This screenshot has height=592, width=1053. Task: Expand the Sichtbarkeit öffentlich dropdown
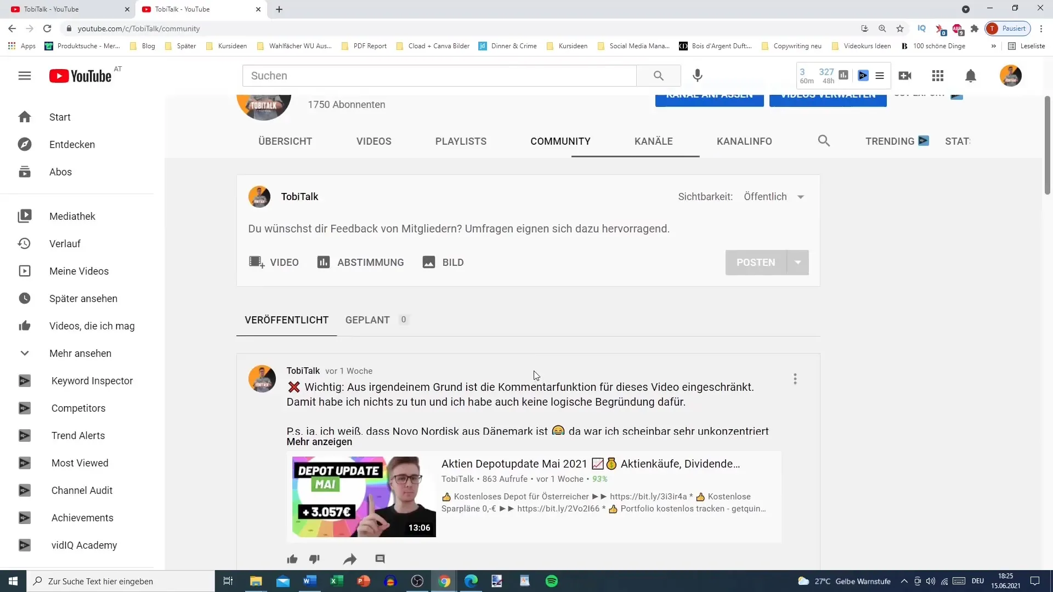coord(801,197)
